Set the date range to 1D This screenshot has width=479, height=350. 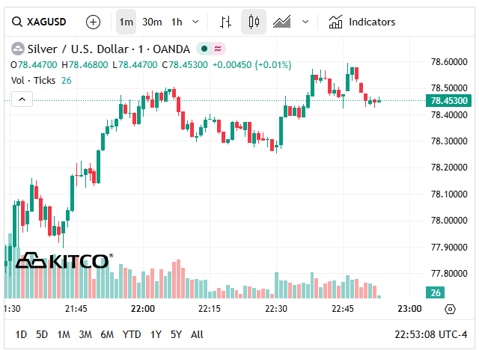21,334
